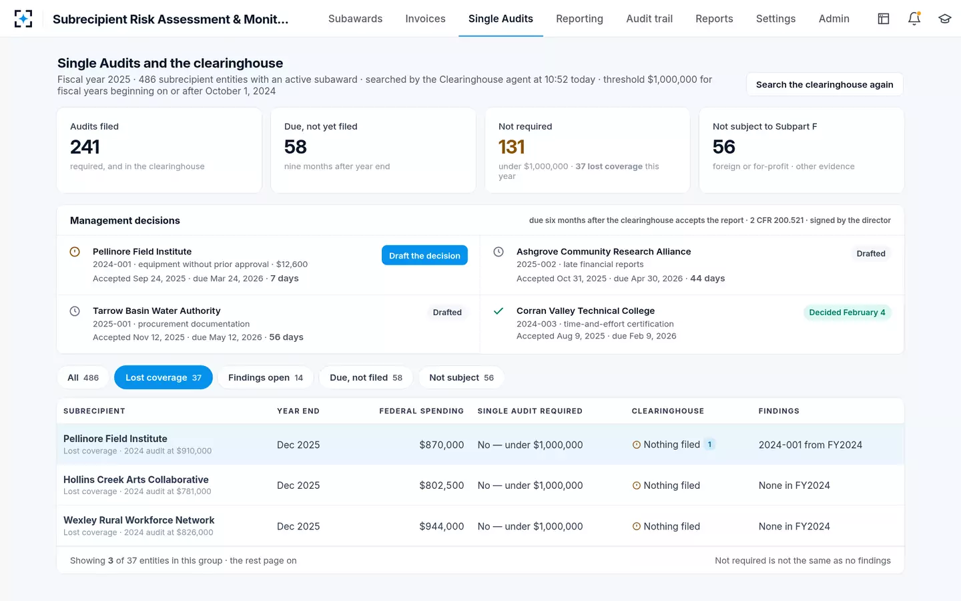Click the Decided February 4 badge
Screen dimensions: 961x601
(x=847, y=313)
